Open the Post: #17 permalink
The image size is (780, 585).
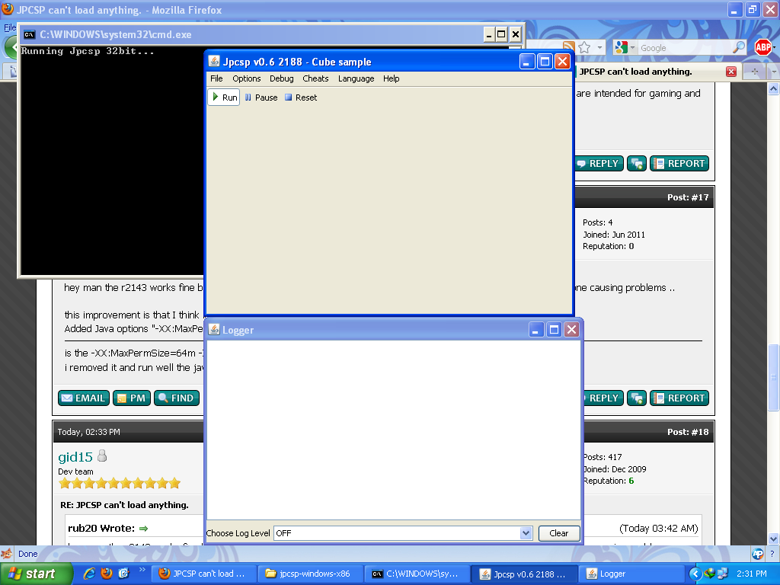[688, 197]
